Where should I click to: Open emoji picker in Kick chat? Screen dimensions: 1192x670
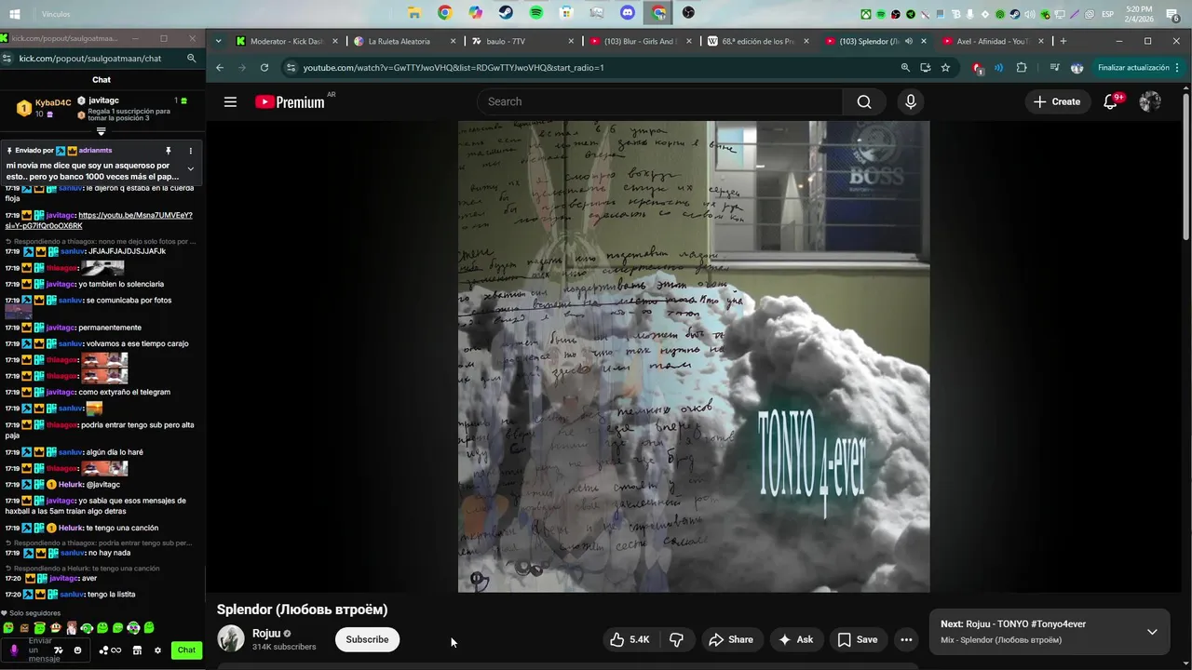[77, 650]
